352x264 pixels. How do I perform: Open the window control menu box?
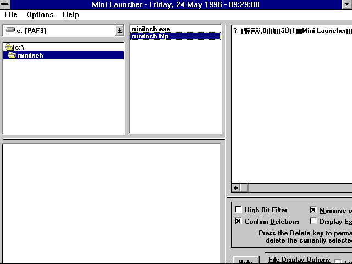click(5, 4)
